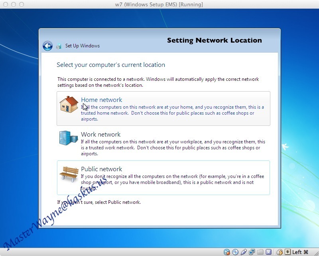Open the Home network option
This screenshot has height=256, width=319.
[101, 100]
